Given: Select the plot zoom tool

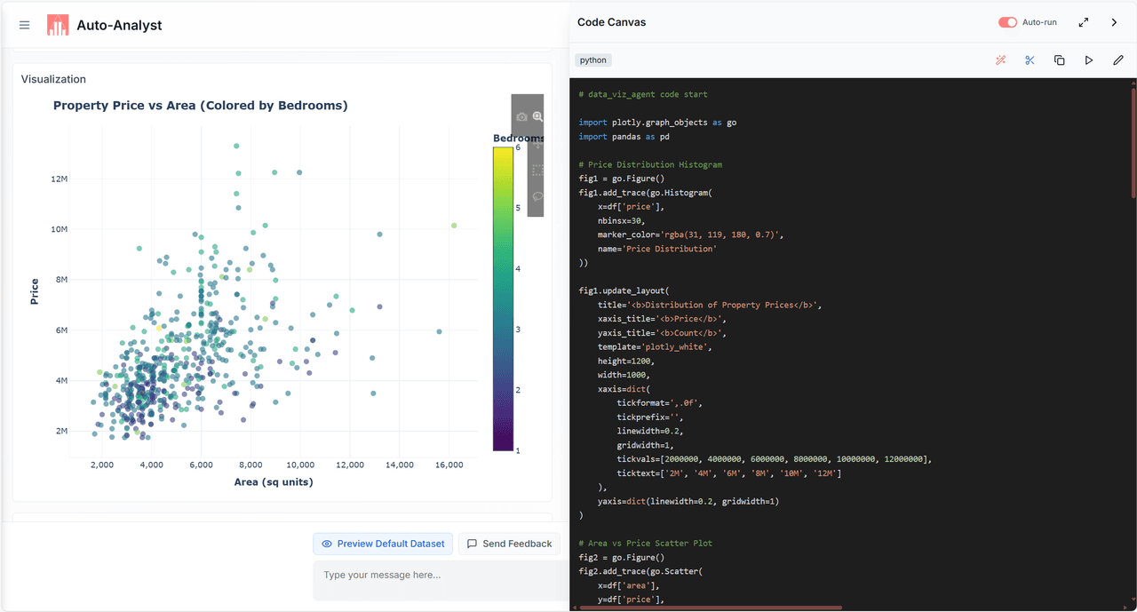Looking at the screenshot, I should pyautogui.click(x=537, y=117).
